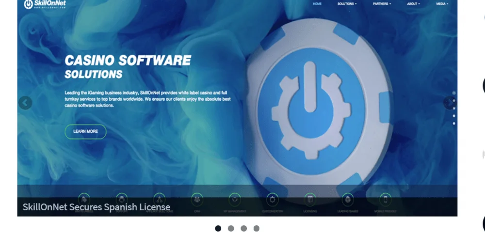Go to next slide with right arrow
Viewport: 485px width, 232px height.
450,103
